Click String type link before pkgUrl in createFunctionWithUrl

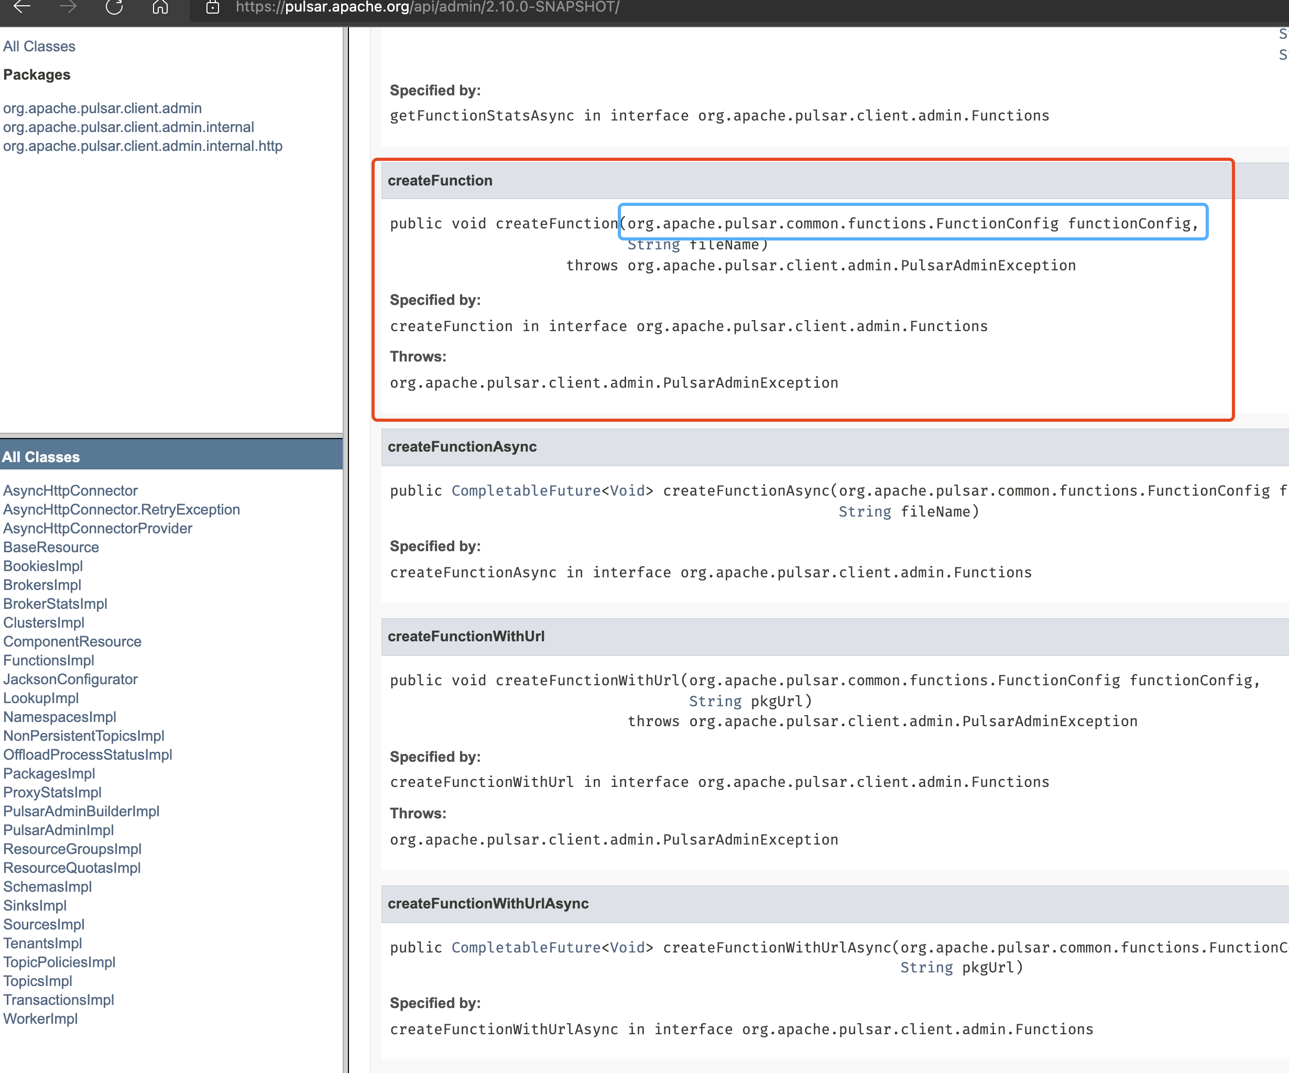point(715,701)
